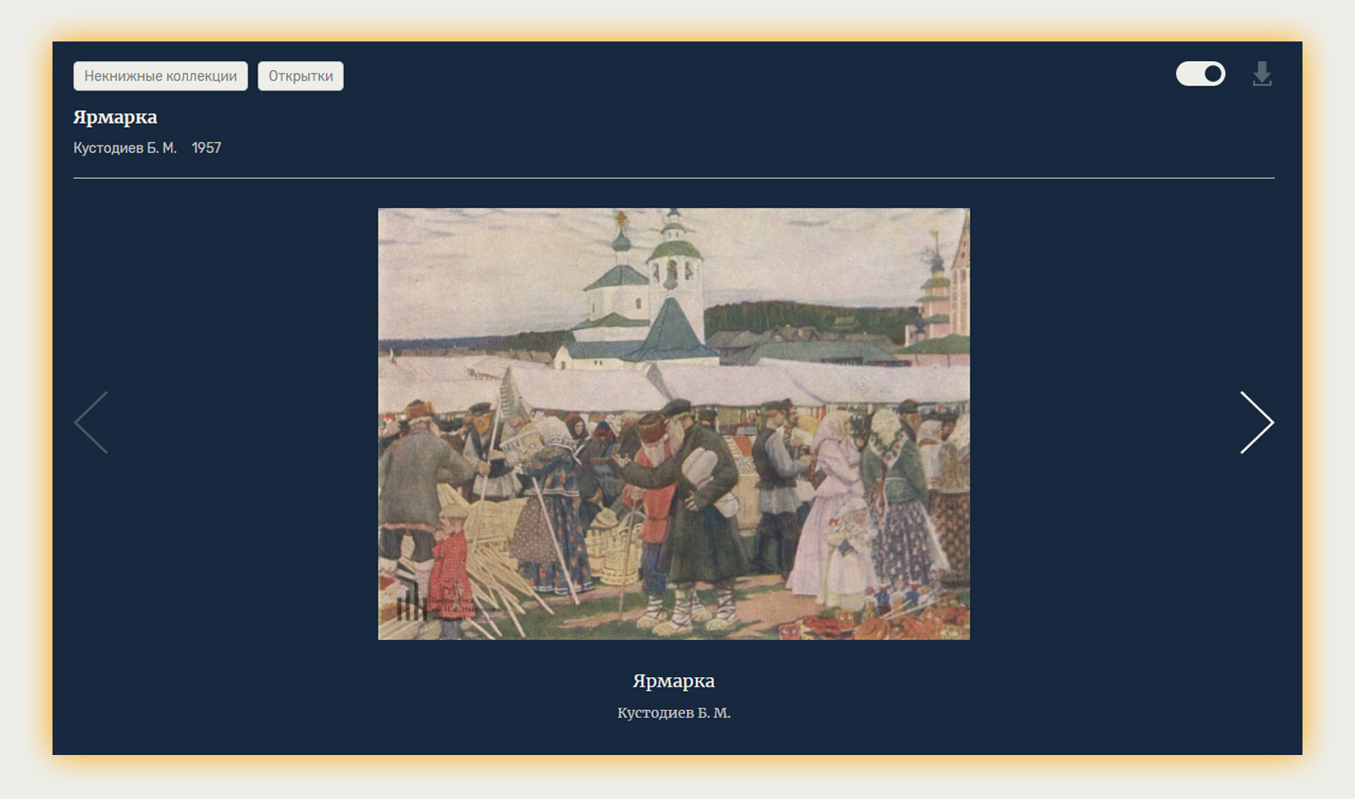Download the Ярмарка postcard image
The image size is (1355, 799).
tap(1262, 74)
